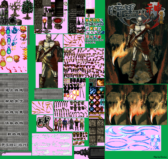This screenshot has height=159, width=168.
Task: Select the golden sword icon
Action: coord(96,28)
